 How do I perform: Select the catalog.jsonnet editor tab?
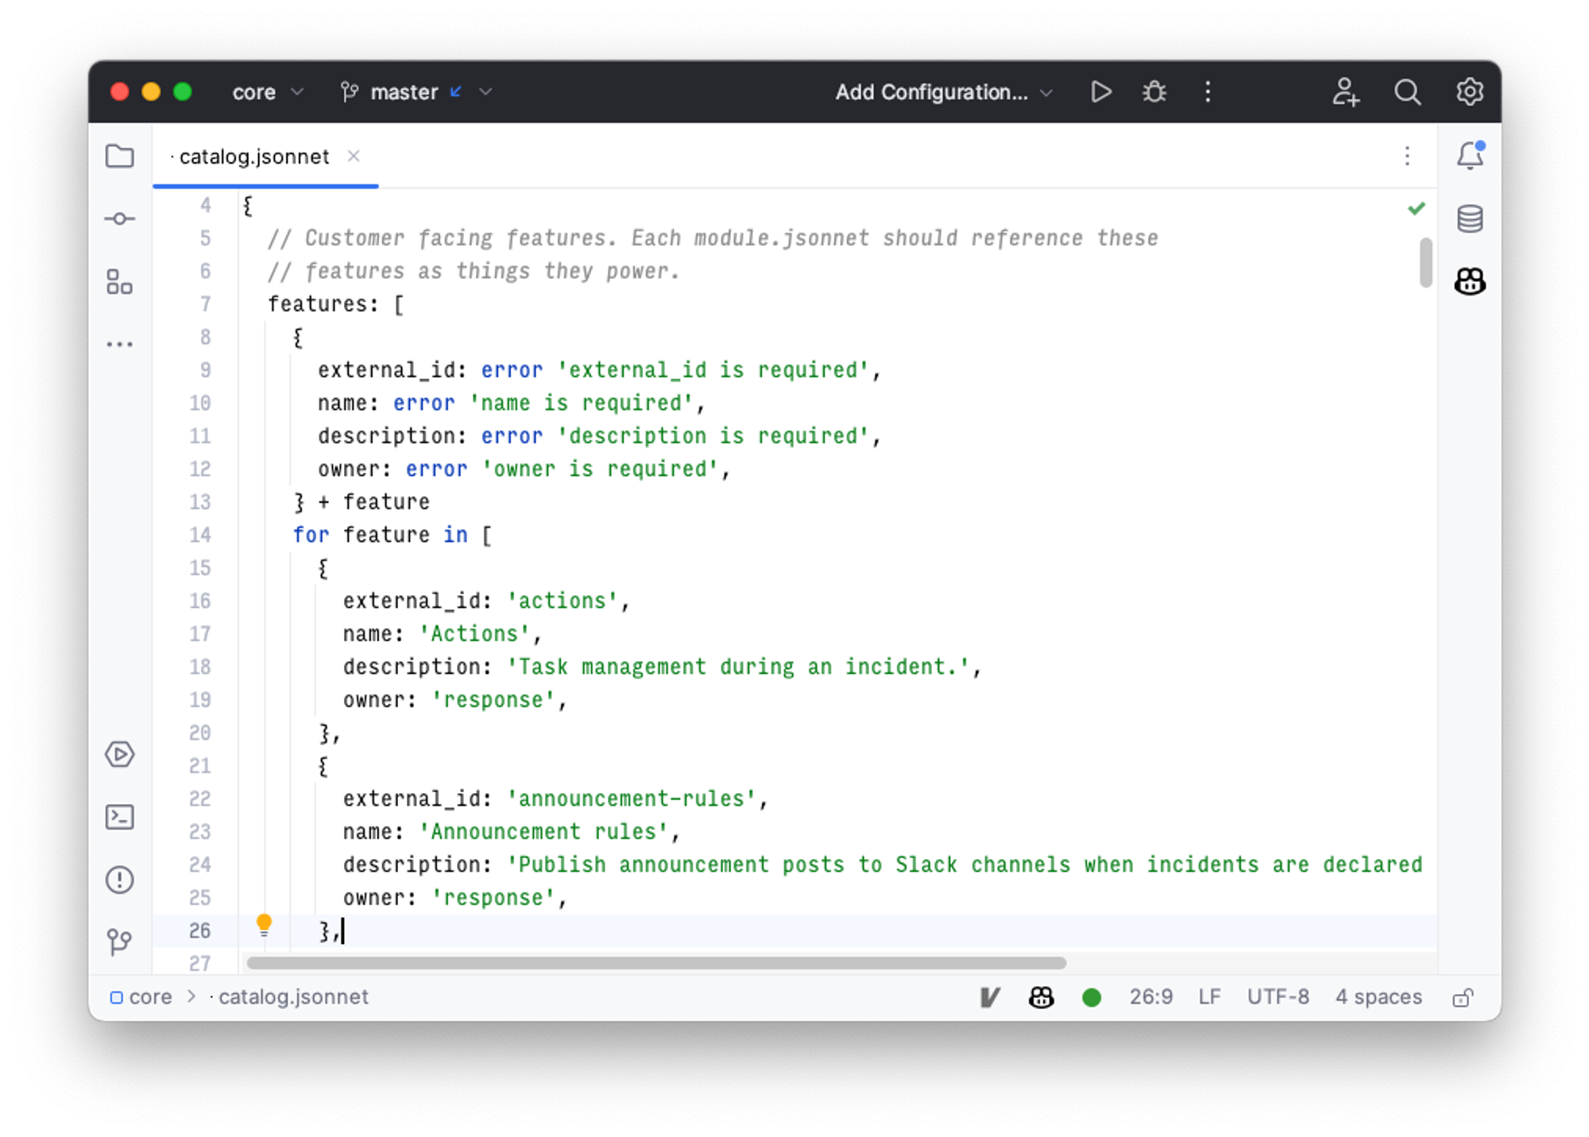[x=253, y=157]
